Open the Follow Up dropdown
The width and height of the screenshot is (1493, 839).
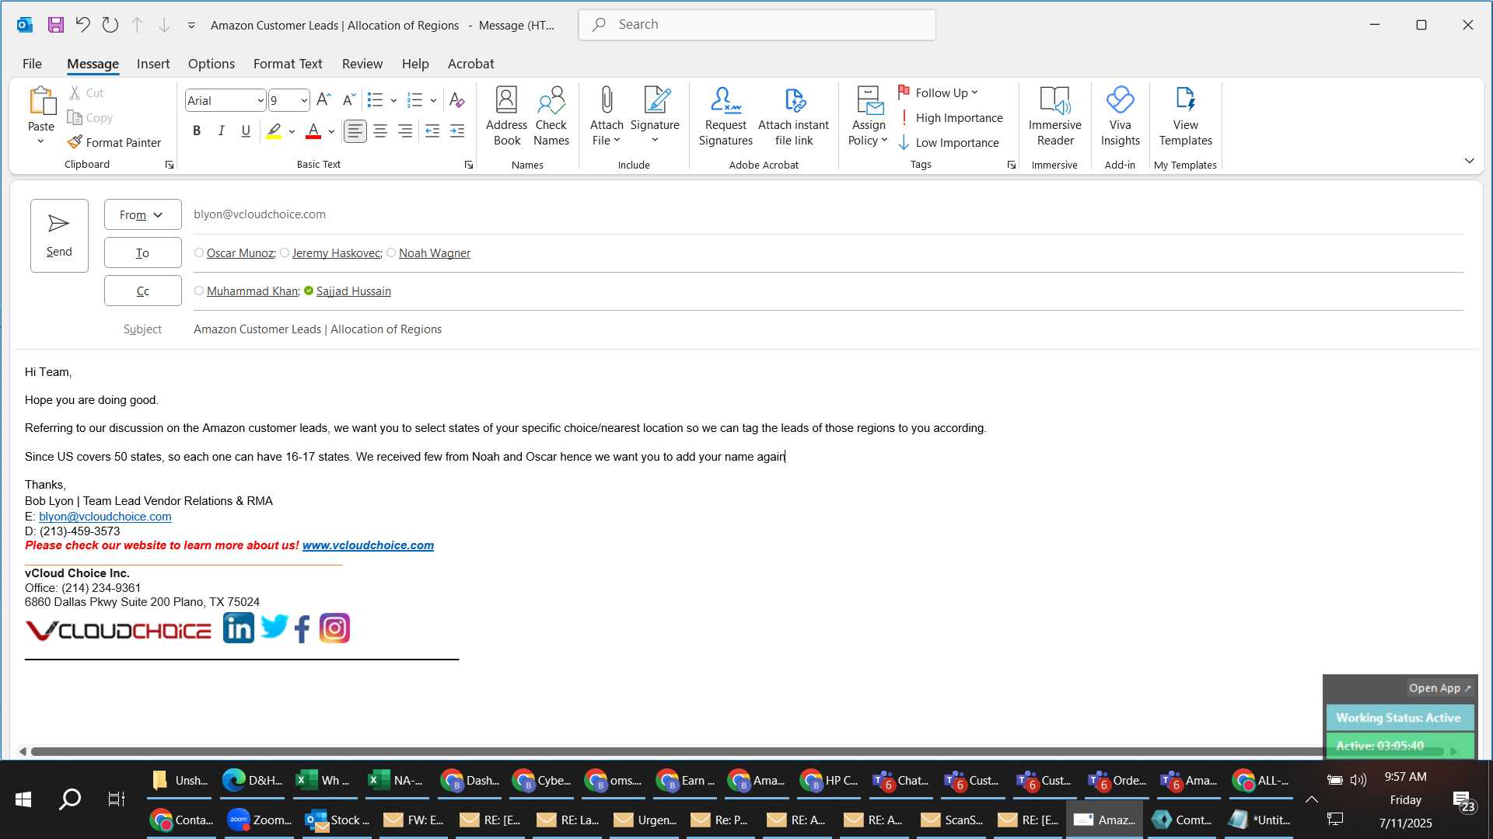click(x=938, y=92)
